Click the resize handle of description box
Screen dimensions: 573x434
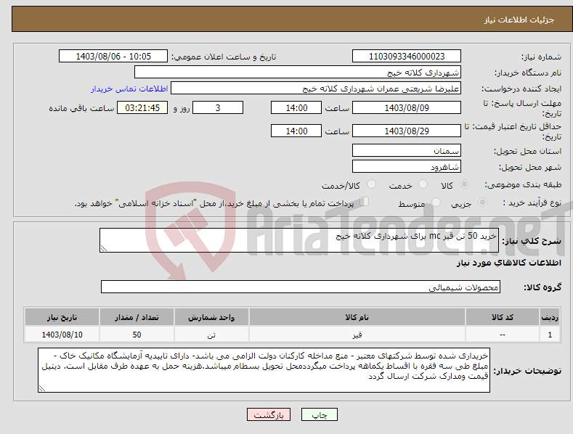click(x=104, y=248)
